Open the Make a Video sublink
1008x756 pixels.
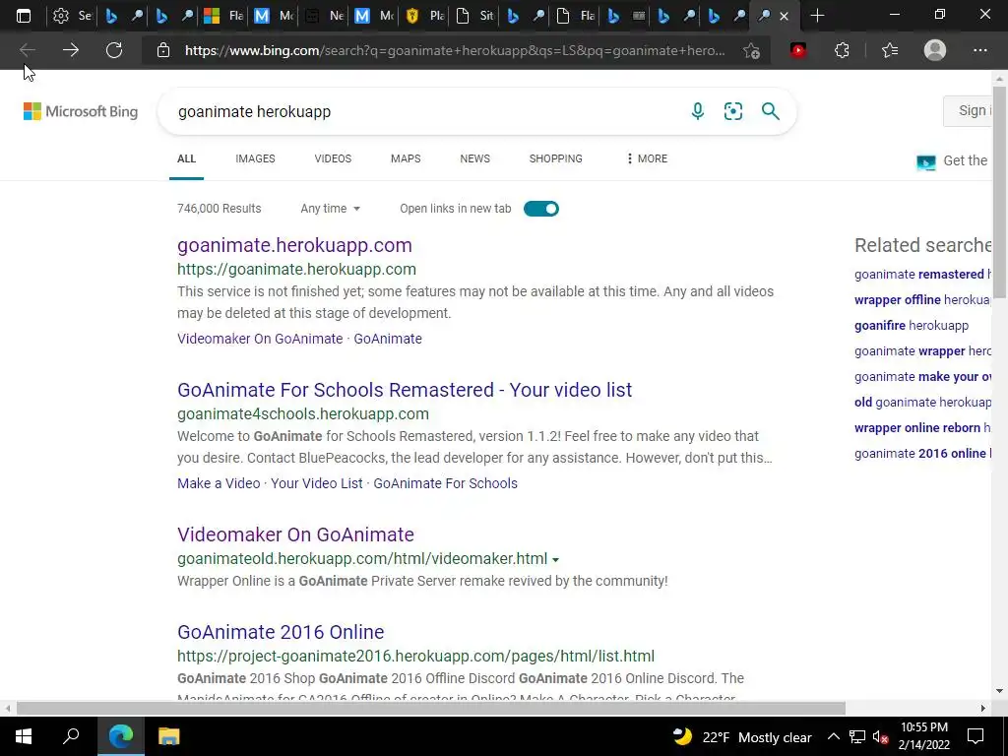[x=219, y=483]
